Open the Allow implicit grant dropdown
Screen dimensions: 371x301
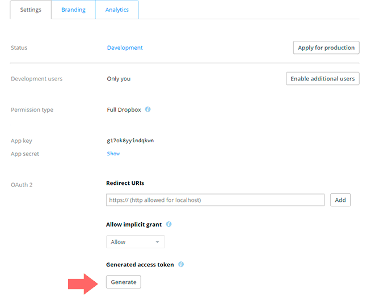pyautogui.click(x=136, y=241)
